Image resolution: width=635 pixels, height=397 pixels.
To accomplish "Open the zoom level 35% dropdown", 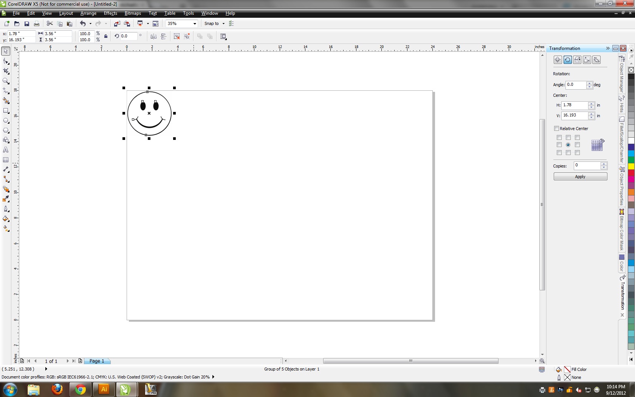I will coord(195,23).
